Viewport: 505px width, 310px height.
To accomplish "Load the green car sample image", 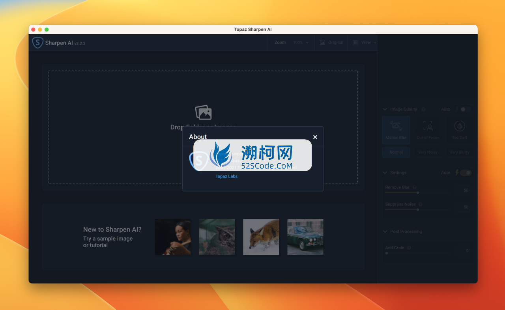I will pyautogui.click(x=305, y=237).
